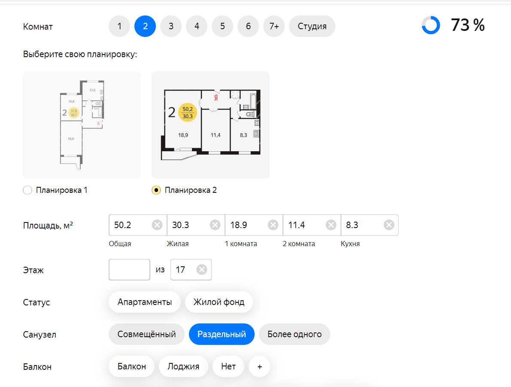Choose Совмещённый bathroom type
Viewport: 511px width, 387px height.
point(146,334)
